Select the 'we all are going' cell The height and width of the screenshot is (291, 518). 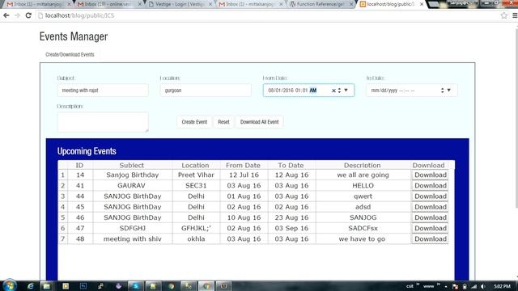pos(363,175)
